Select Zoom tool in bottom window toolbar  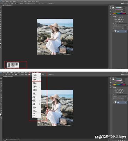tap(1, 112)
